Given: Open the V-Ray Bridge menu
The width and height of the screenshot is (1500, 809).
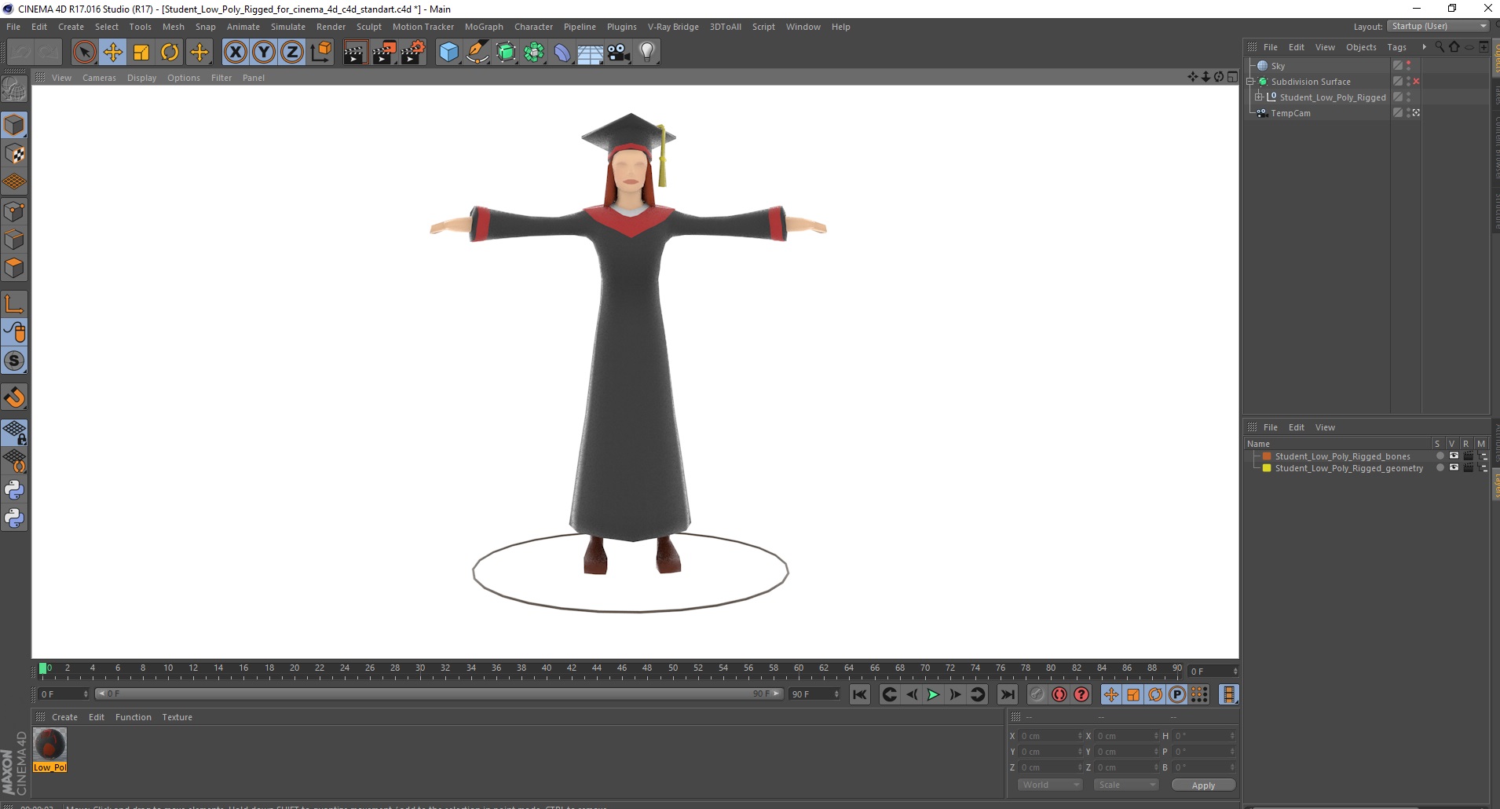Looking at the screenshot, I should [x=673, y=27].
